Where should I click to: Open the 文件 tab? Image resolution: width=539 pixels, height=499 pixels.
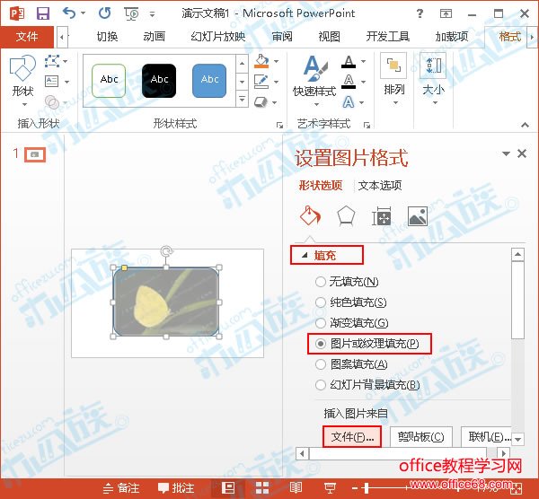click(x=27, y=37)
